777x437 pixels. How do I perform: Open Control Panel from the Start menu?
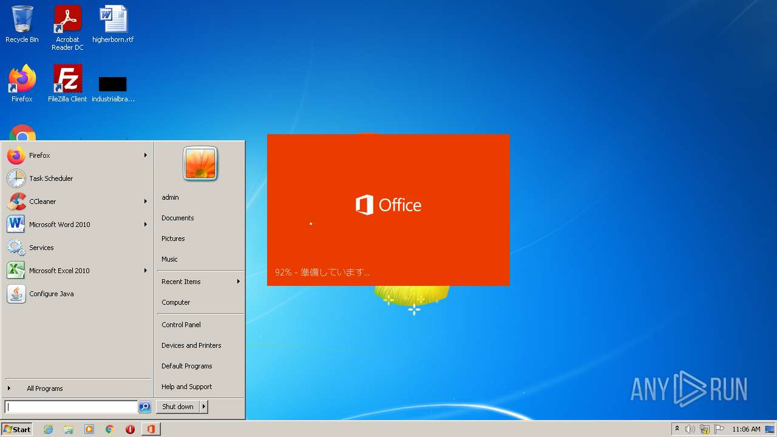[181, 325]
